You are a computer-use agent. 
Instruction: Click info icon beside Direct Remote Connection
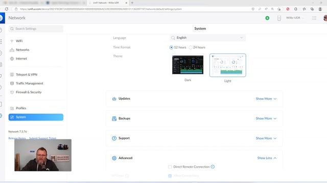pos(213,167)
